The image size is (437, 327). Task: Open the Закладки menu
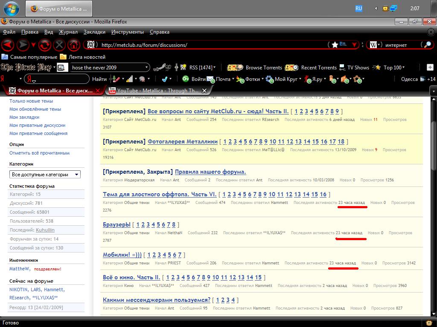pos(94,32)
